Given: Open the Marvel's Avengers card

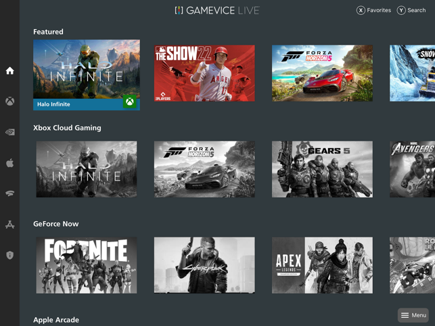Looking at the screenshot, I should pos(412,169).
